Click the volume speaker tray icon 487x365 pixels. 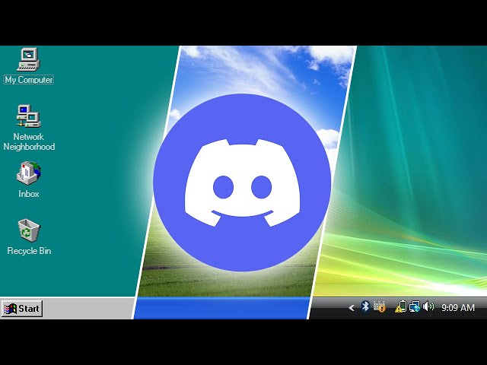(x=428, y=306)
